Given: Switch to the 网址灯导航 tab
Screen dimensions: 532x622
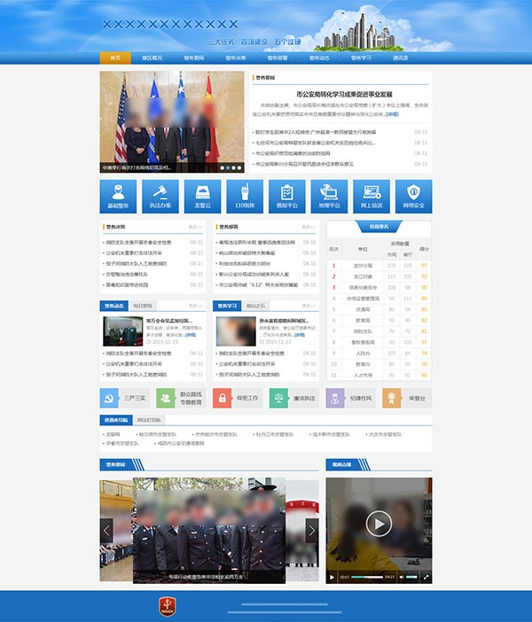Looking at the screenshot, I should [x=149, y=420].
